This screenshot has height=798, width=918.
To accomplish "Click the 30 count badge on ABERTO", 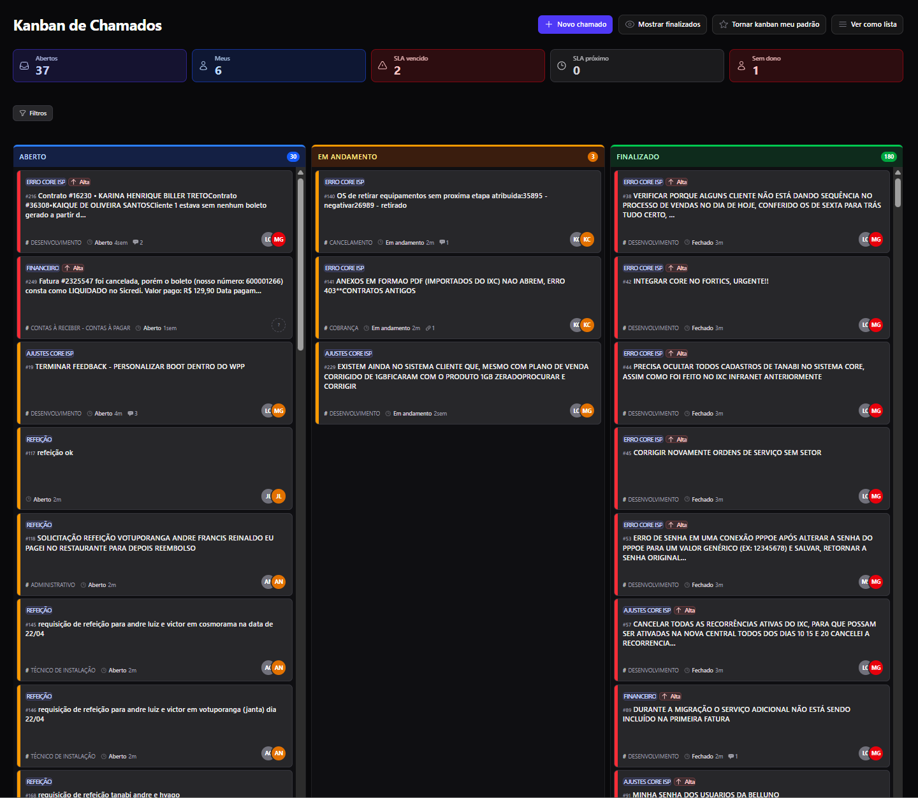I will click(293, 157).
